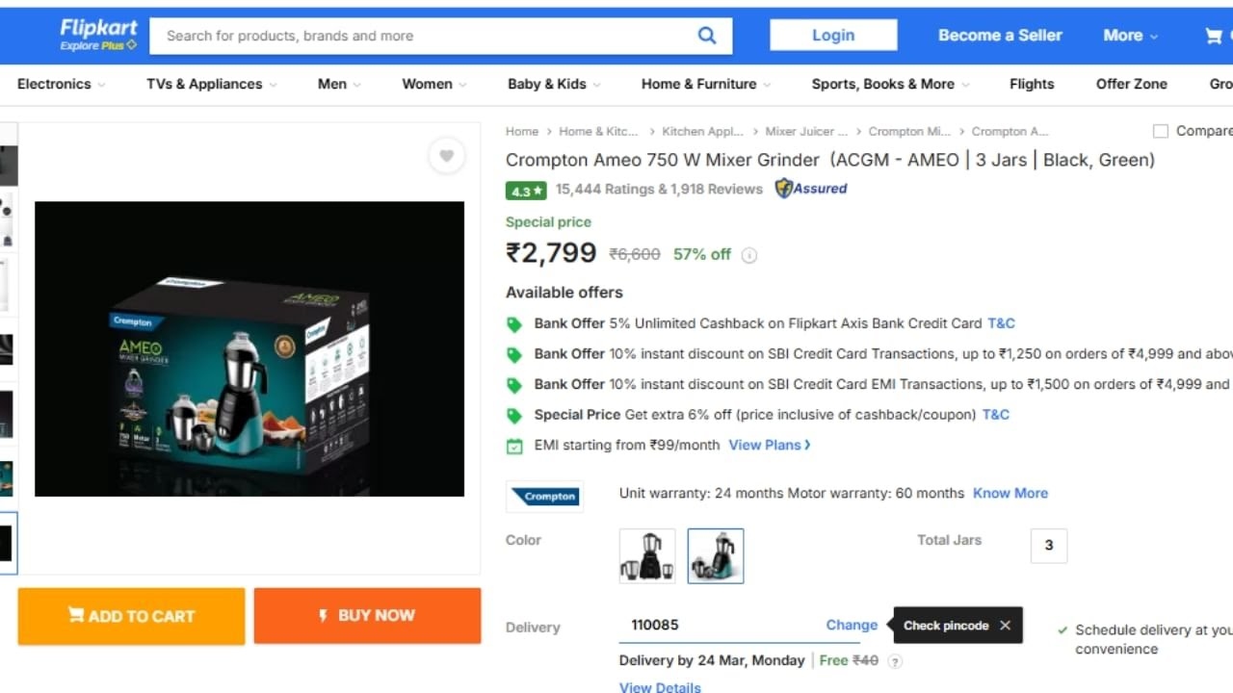Click the View Plans EMI link
1233x693 pixels.
click(x=769, y=445)
